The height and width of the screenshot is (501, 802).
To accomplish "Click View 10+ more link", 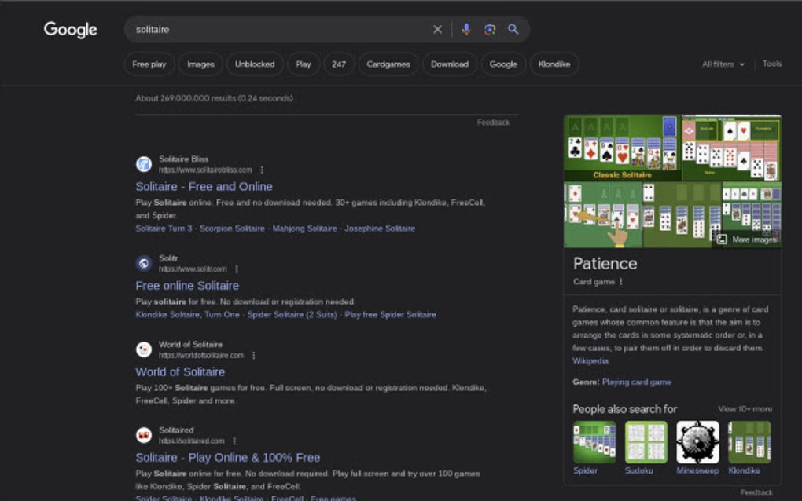I will tap(745, 409).
